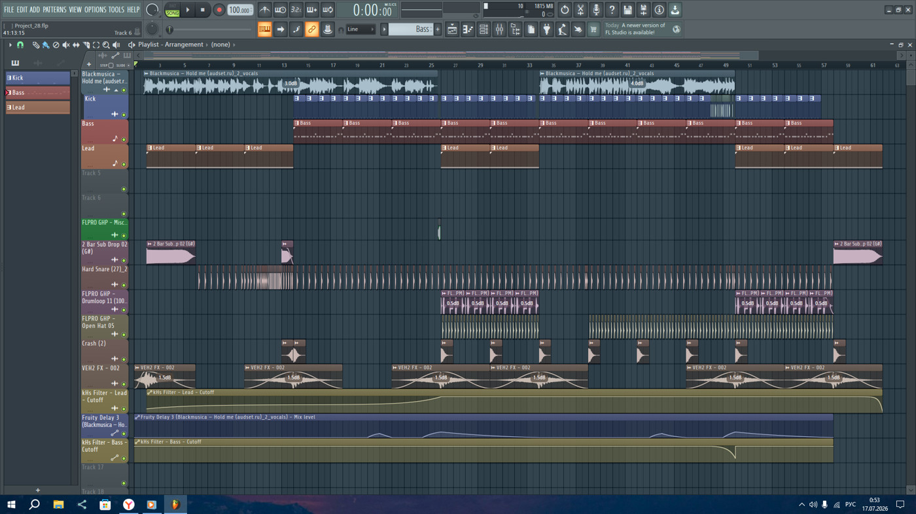Select the Zoom tool in Playlist
Screen dimensions: 916x514
tap(106, 45)
